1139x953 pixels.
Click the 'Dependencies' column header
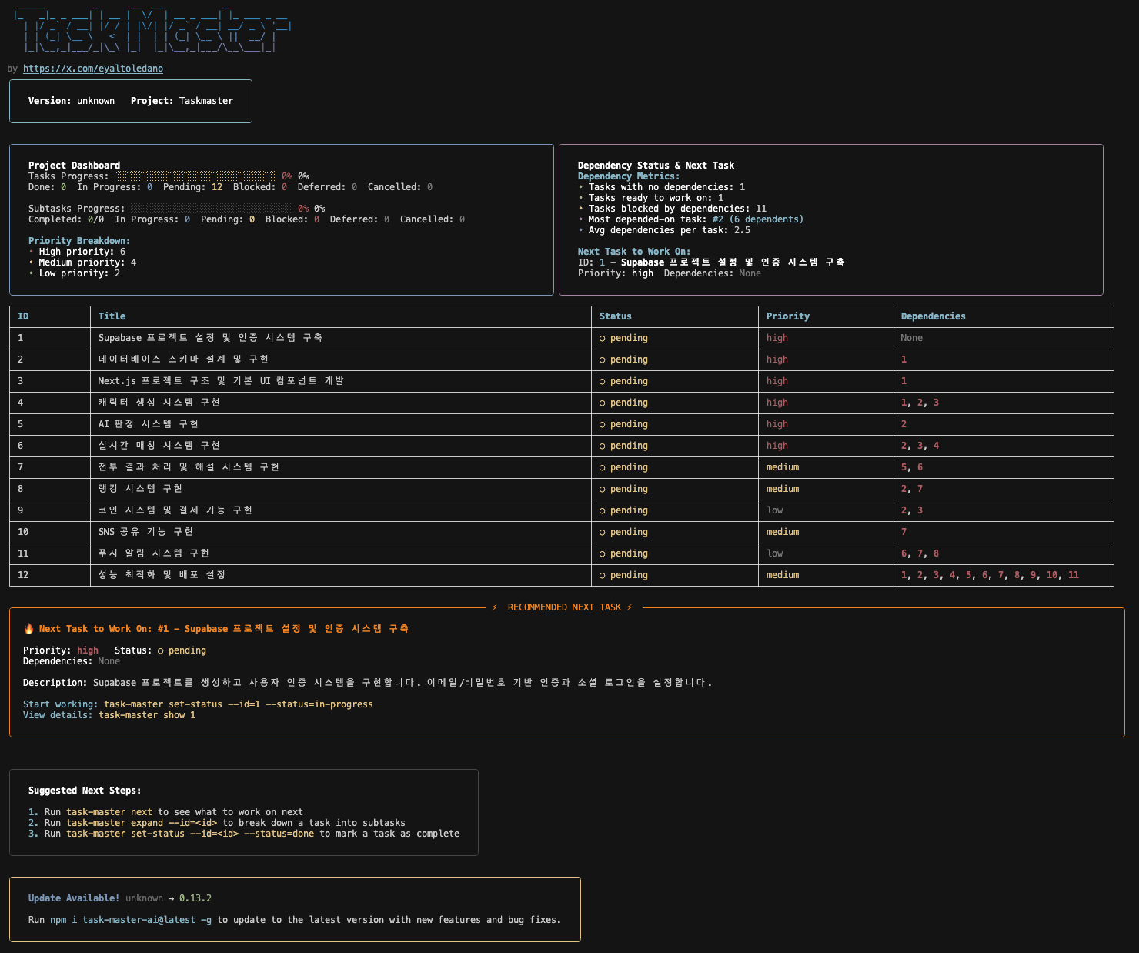934,316
